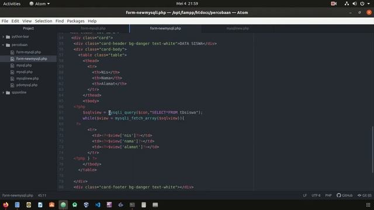Click the LF line ending selector
Image resolution: width=374 pixels, height=210 pixels.
pyautogui.click(x=305, y=195)
